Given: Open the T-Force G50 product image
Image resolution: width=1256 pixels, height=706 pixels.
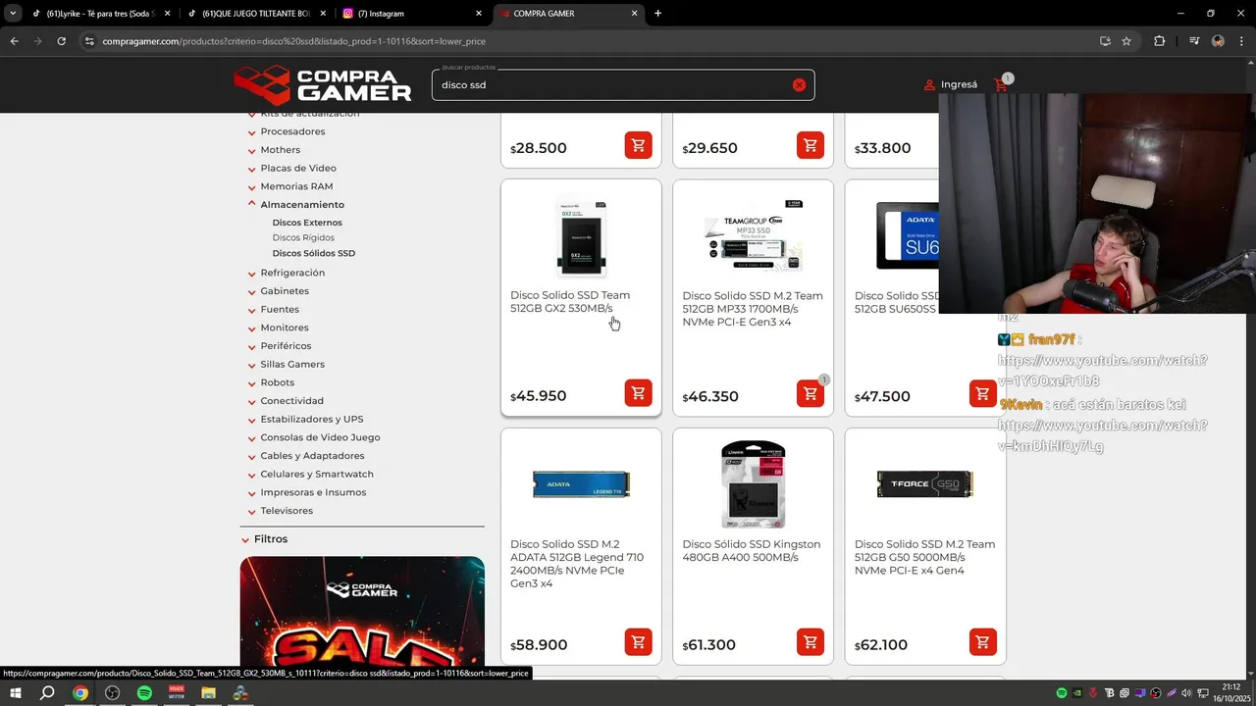Looking at the screenshot, I should 925,484.
